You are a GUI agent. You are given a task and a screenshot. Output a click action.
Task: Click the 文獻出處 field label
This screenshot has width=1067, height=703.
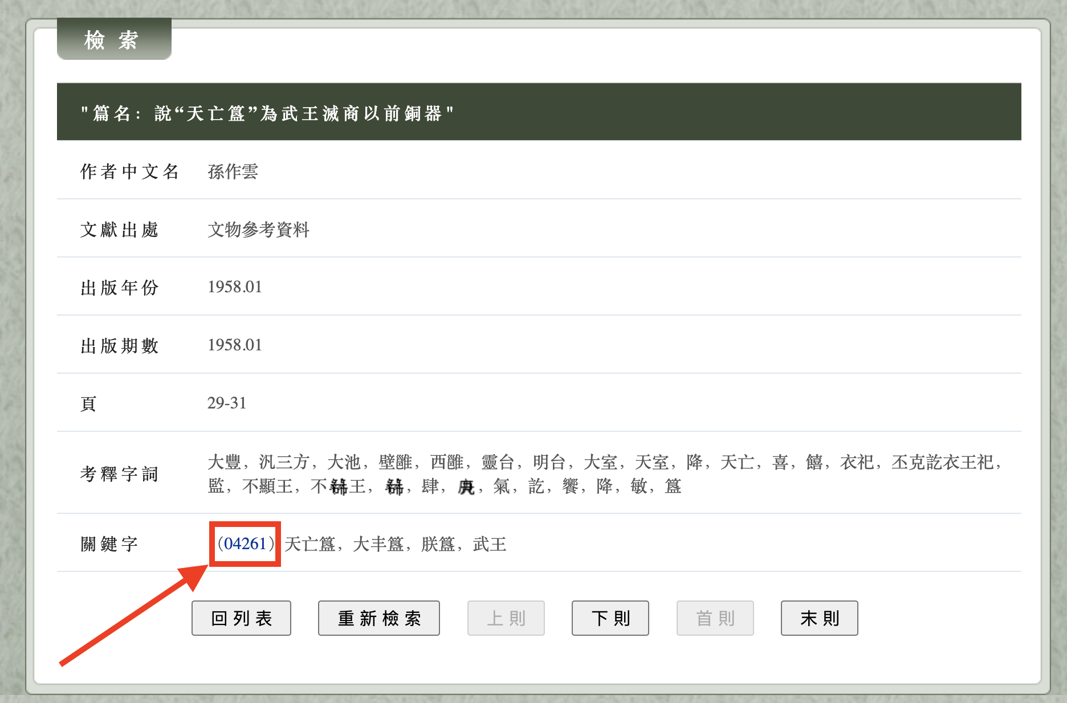[119, 230]
